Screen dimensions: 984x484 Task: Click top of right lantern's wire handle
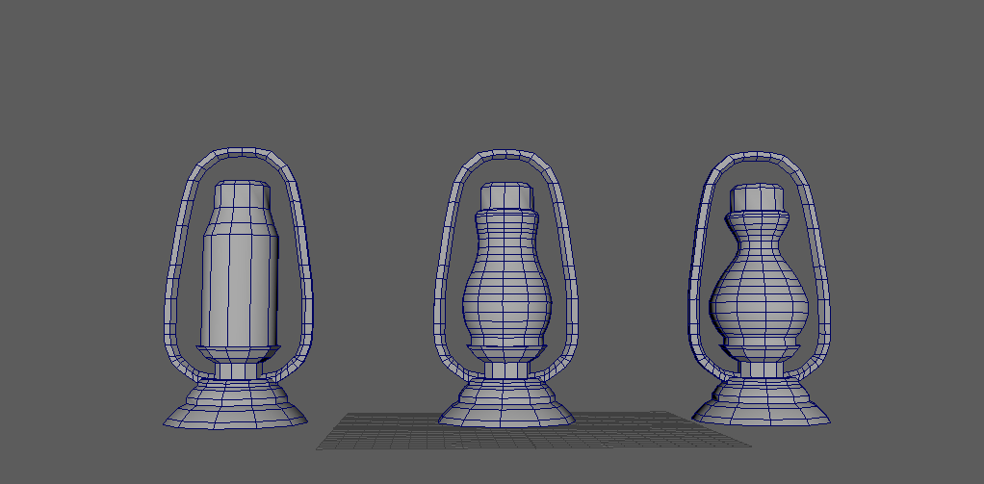(761, 156)
